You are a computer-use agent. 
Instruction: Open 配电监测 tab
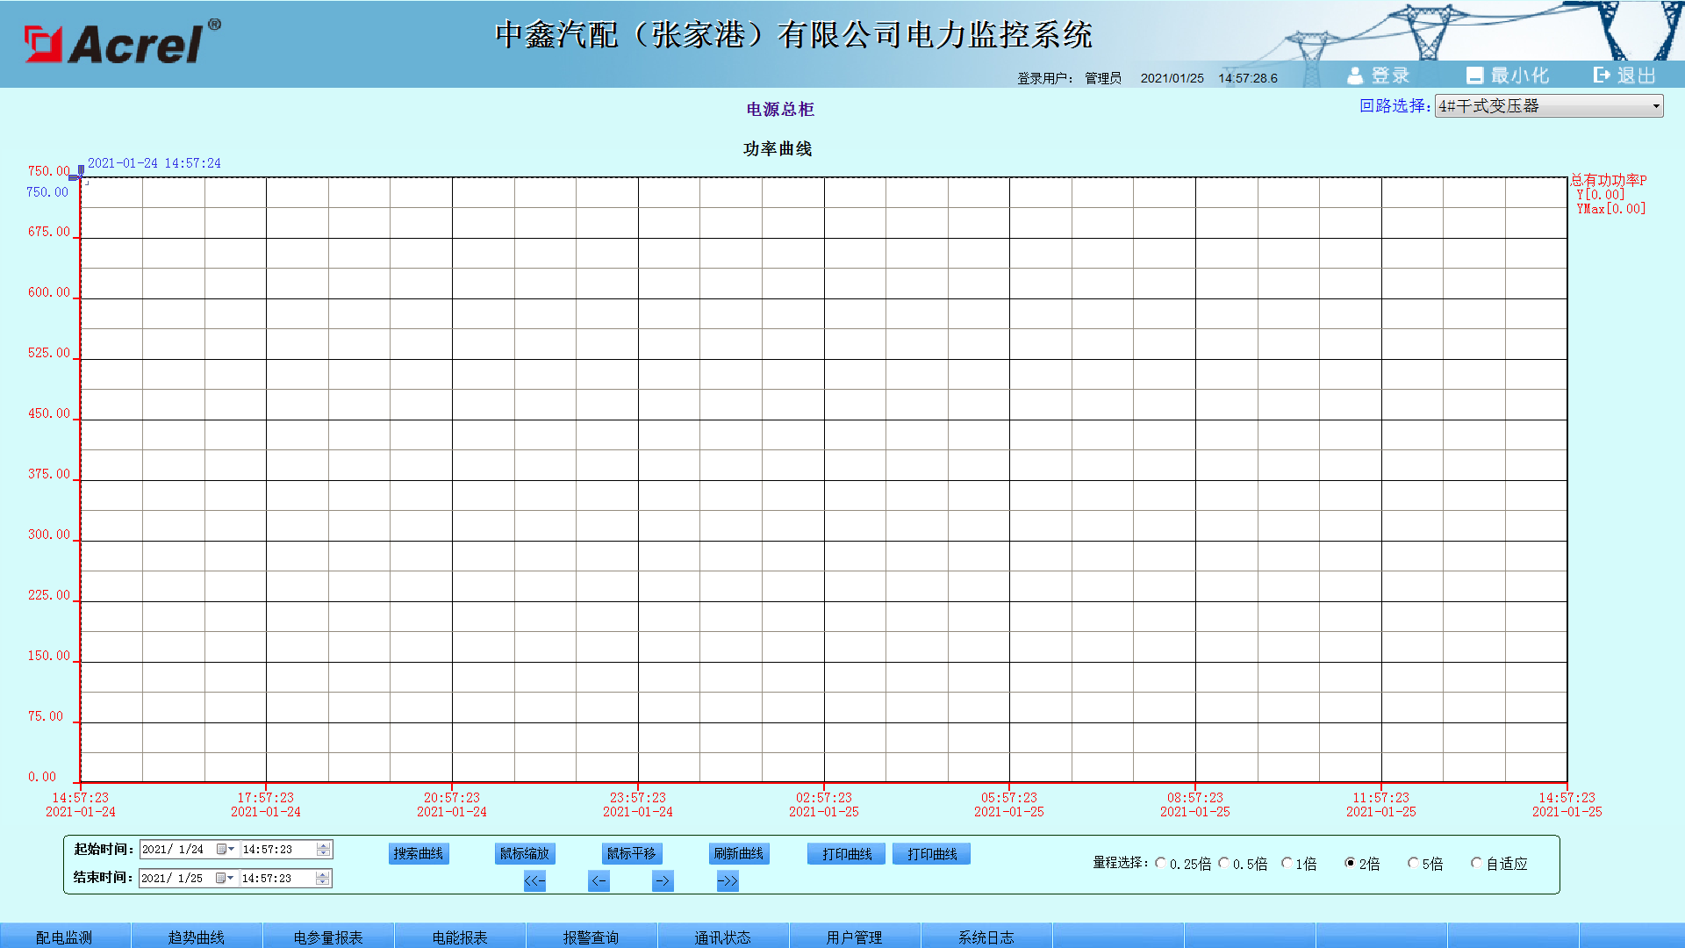point(65,937)
